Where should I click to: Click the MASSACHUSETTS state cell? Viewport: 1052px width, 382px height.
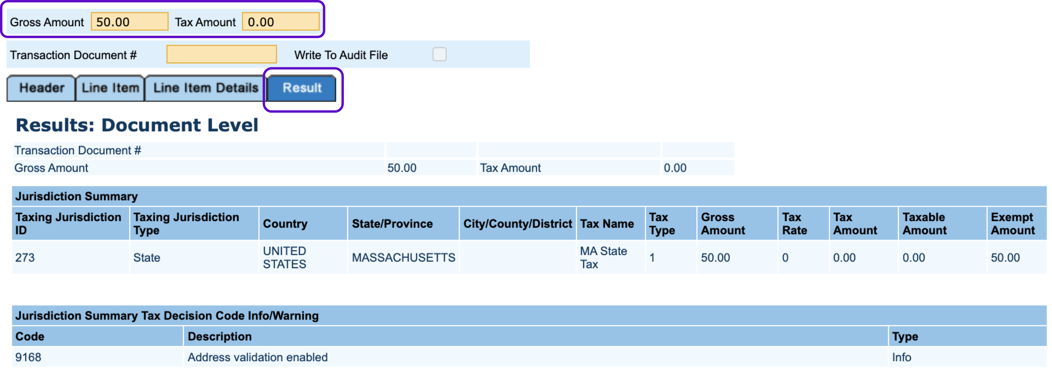403,257
